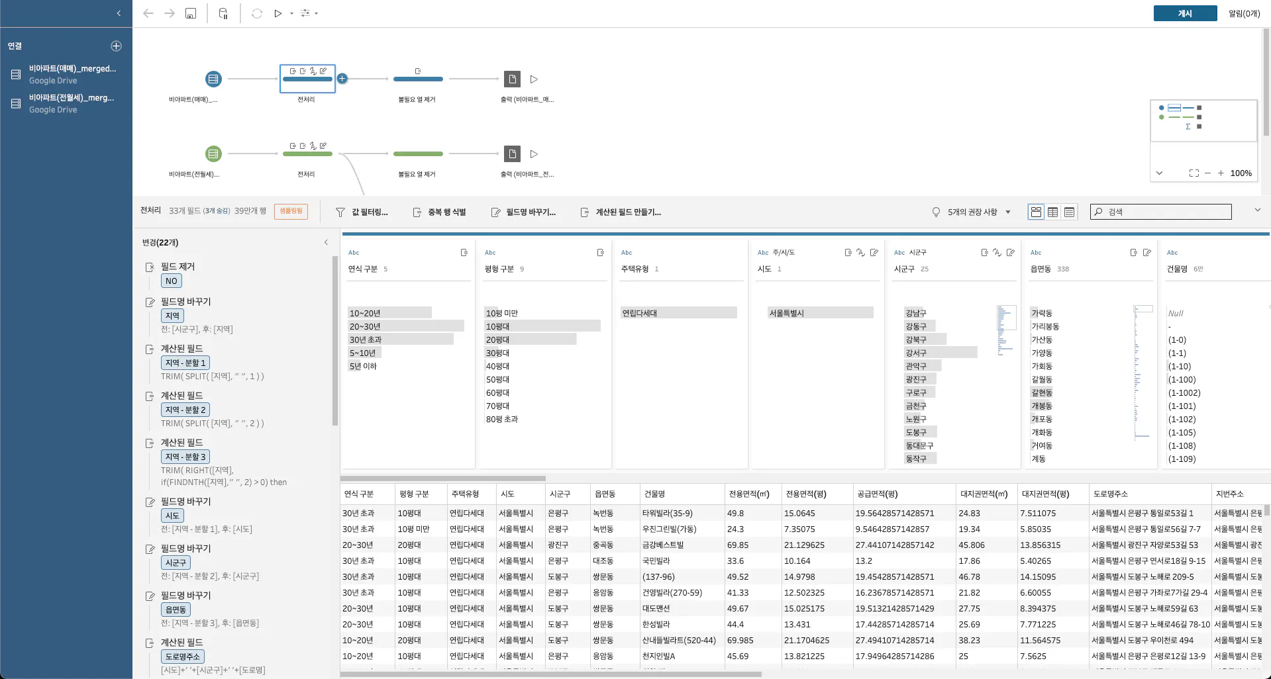
Task: Click the 게시 publish button
Action: tap(1185, 13)
